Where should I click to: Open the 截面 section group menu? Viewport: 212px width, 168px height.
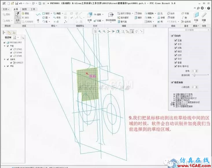[x=196, y=26]
